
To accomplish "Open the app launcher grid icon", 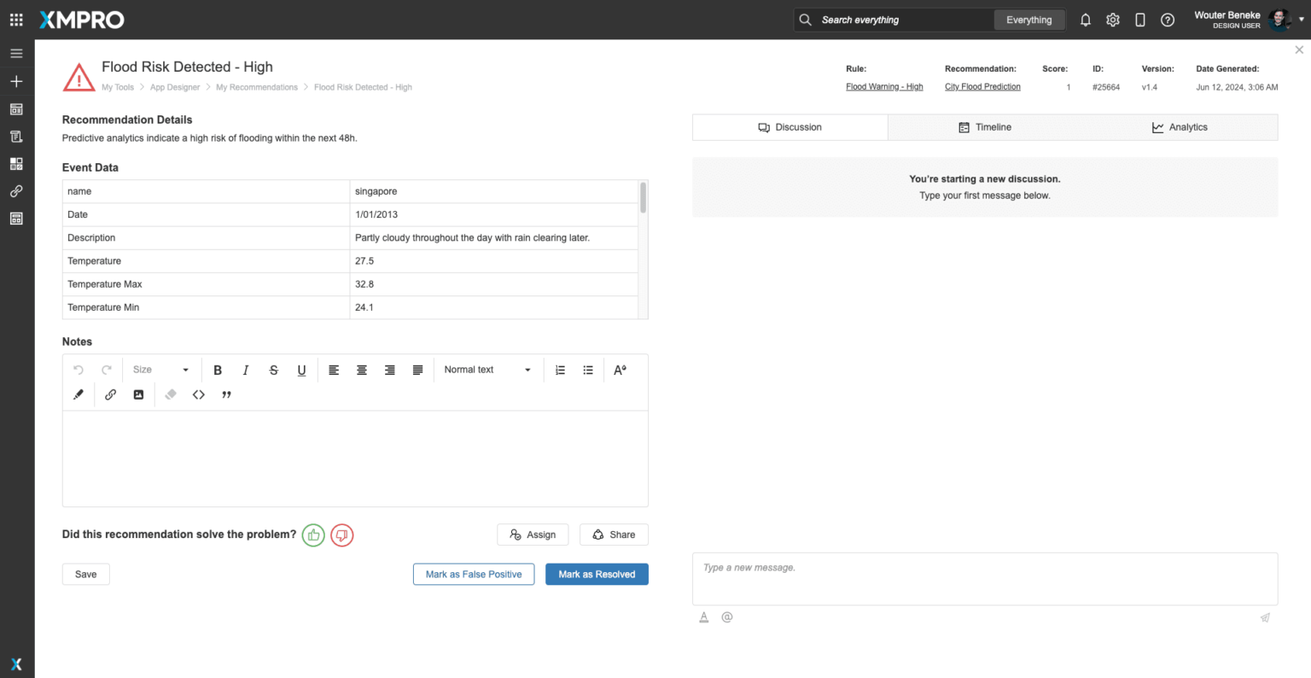I will tap(16, 20).
